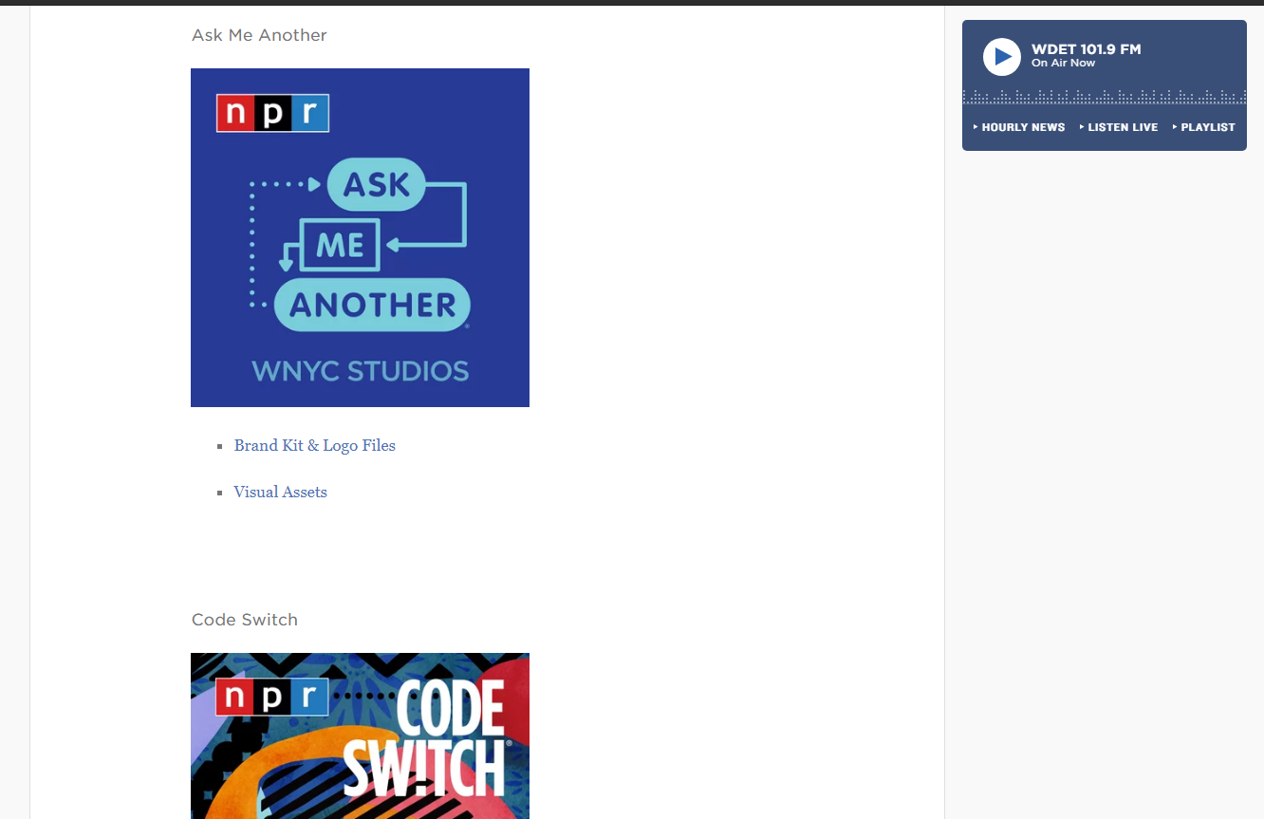Select the arrow icon beside HOURLY NEWS
1264x819 pixels.
tap(976, 126)
